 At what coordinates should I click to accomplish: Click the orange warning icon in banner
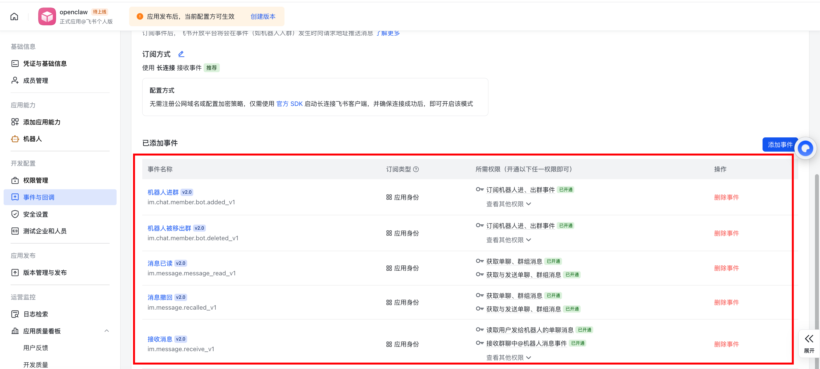140,16
